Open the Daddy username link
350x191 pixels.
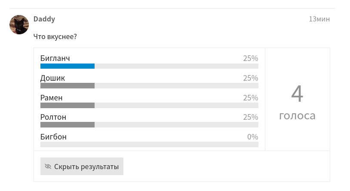click(x=44, y=19)
